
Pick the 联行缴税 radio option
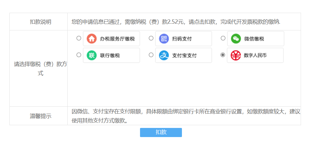tap(79, 55)
